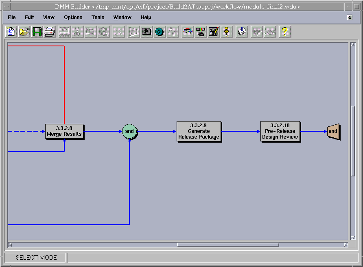Select the blue circle O tool icon
Viewport: 363px width, 267px height.
(x=159, y=32)
